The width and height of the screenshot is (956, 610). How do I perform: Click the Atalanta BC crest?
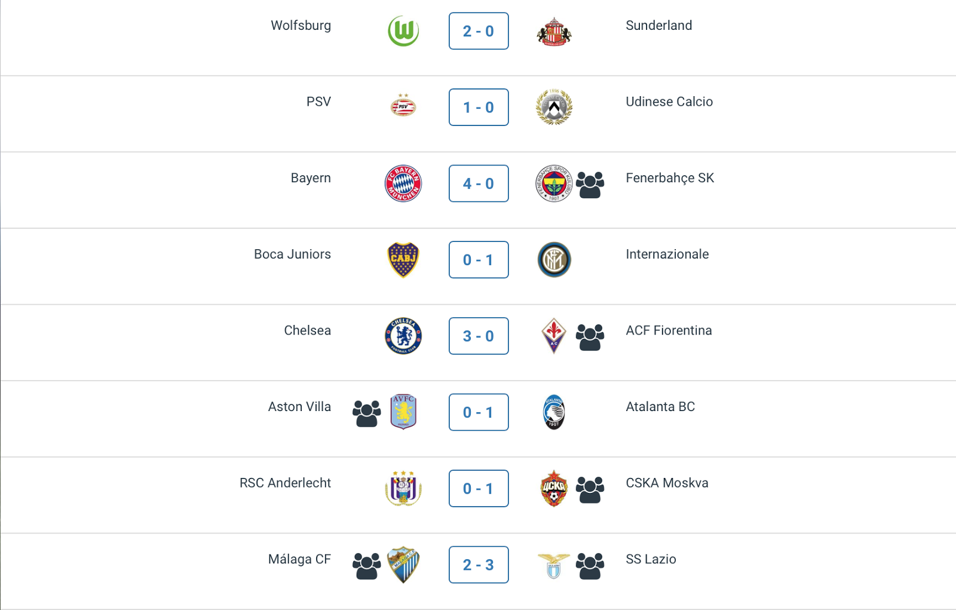click(554, 412)
